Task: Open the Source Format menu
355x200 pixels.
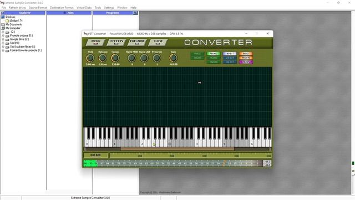Action: [x=38, y=7]
